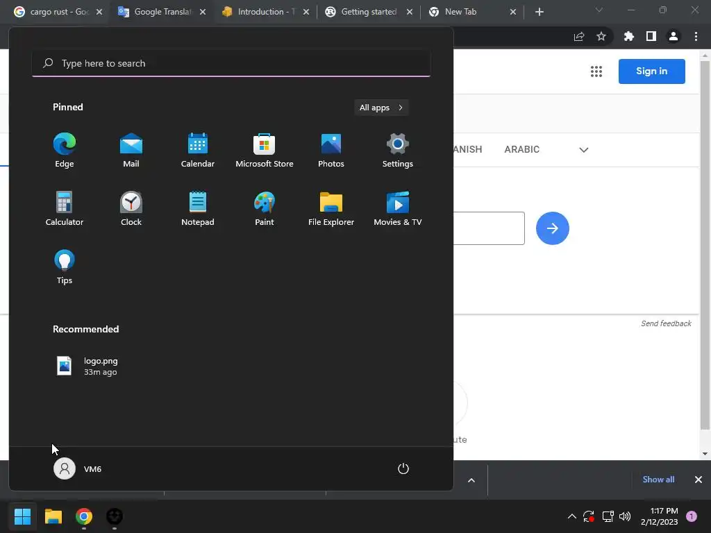Expand more target languages dropdown
This screenshot has height=533, width=711.
tap(583, 150)
